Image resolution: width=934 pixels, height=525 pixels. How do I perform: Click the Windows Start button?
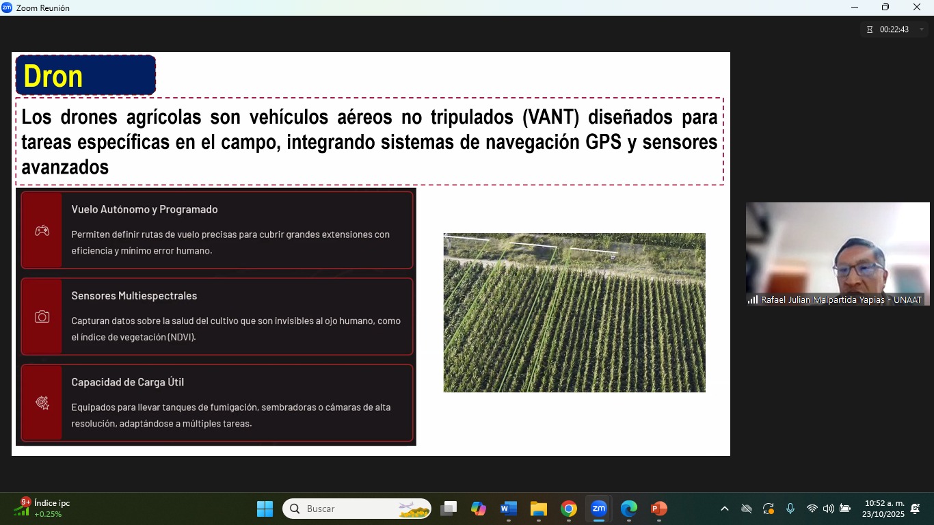point(265,509)
